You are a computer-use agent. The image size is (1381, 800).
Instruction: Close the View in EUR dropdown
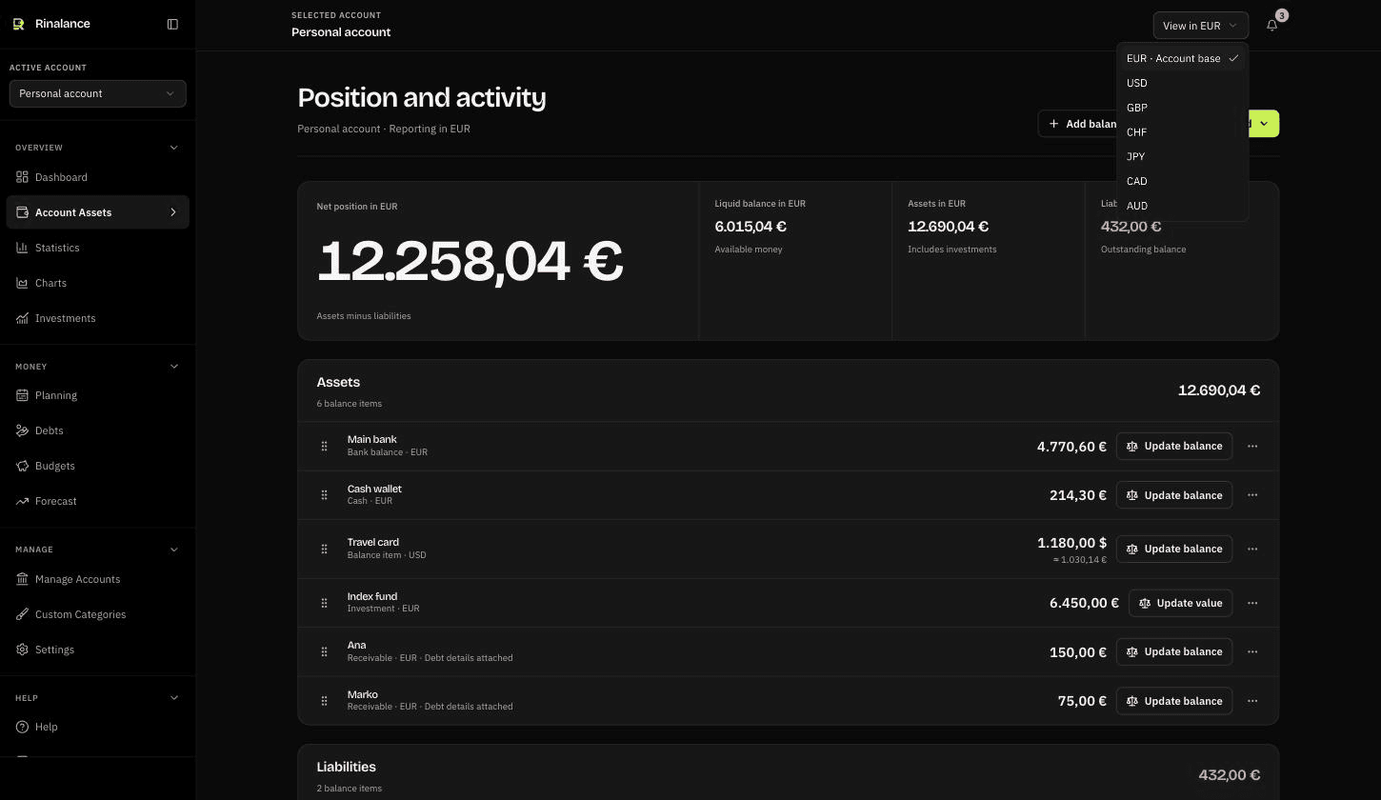click(1200, 26)
